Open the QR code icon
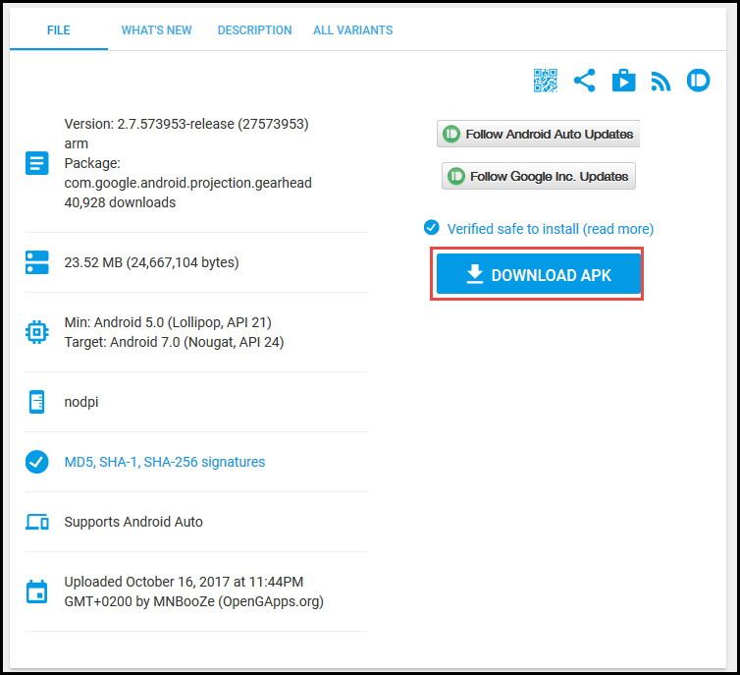740x675 pixels. point(545,81)
